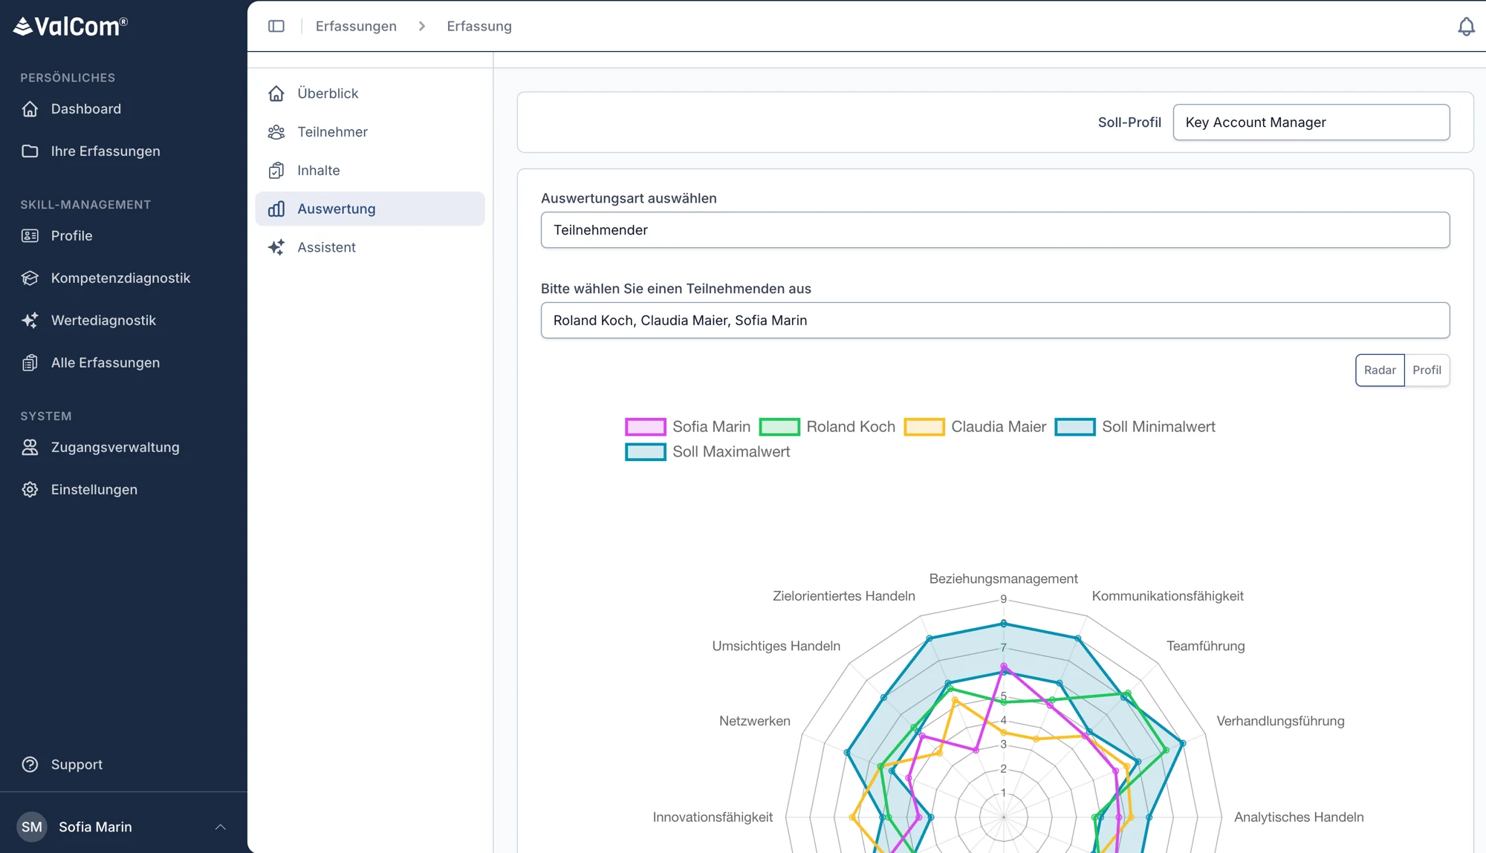
Task: Select the Teilnehmer tab
Action: click(370, 132)
